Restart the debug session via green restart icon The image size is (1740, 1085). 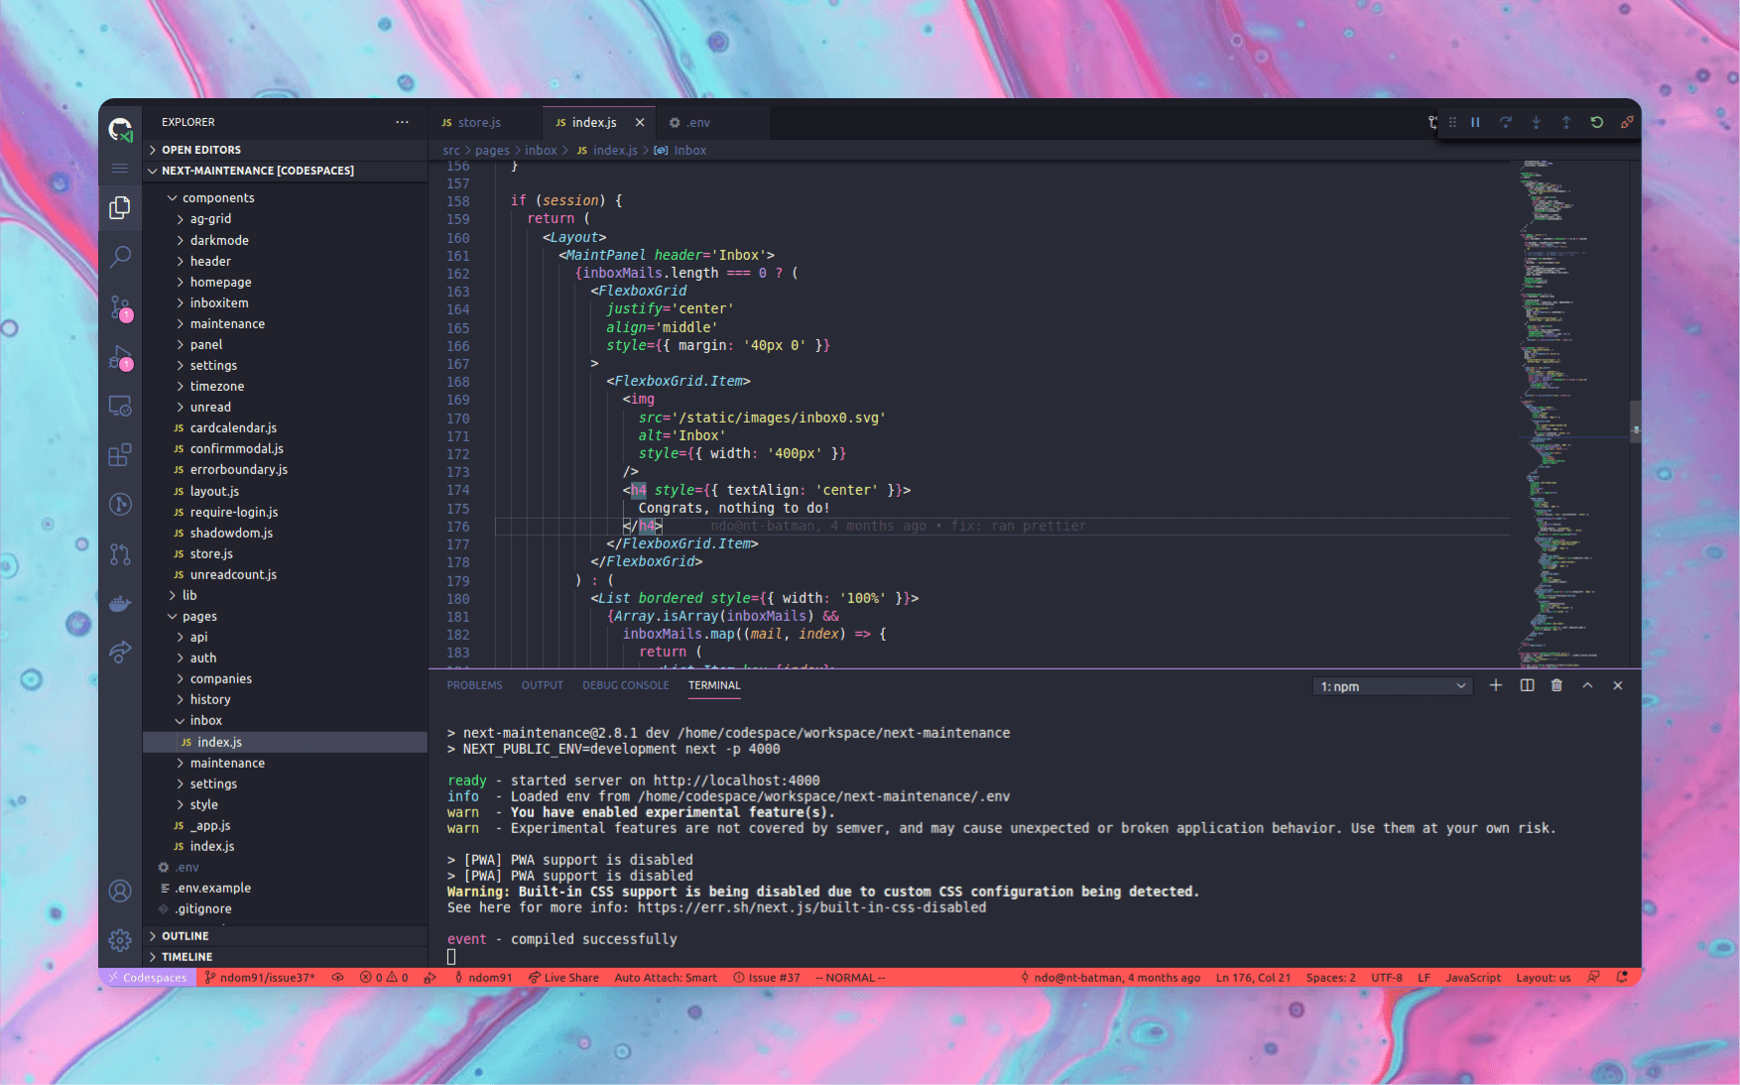click(1596, 122)
